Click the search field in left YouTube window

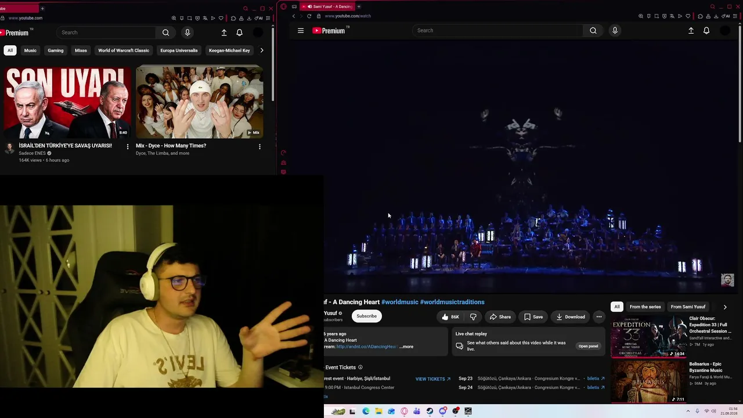coord(107,33)
